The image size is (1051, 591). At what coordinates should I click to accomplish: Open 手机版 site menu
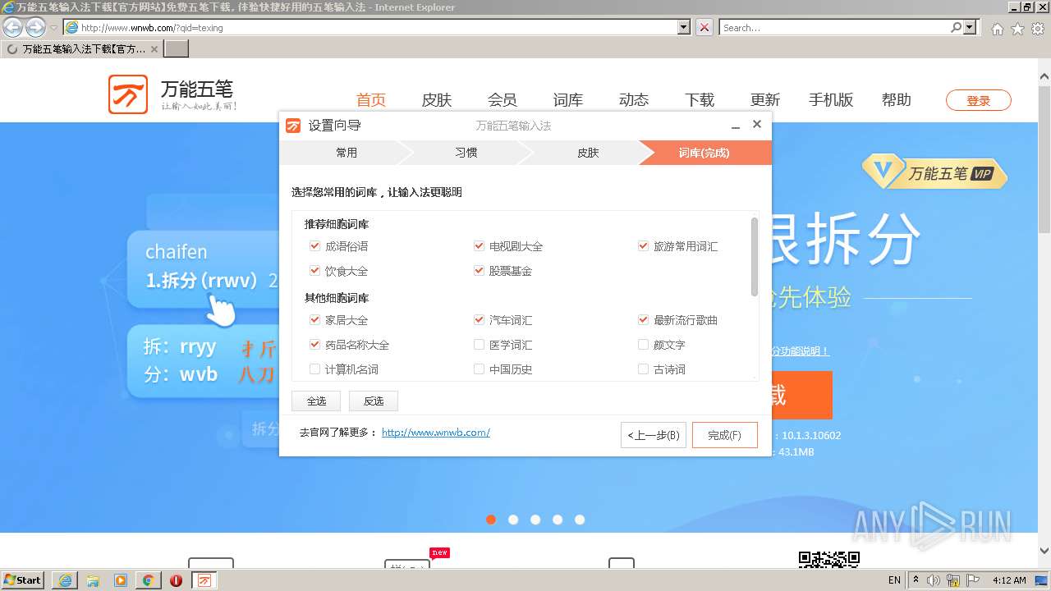pos(831,100)
